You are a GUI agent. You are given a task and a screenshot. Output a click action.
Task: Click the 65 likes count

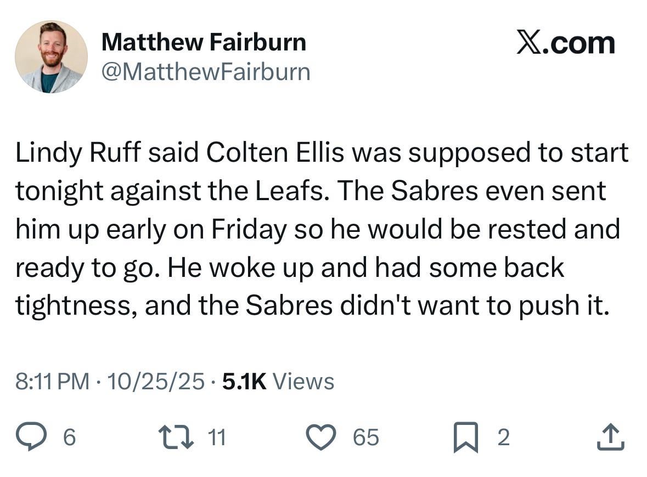click(x=366, y=438)
